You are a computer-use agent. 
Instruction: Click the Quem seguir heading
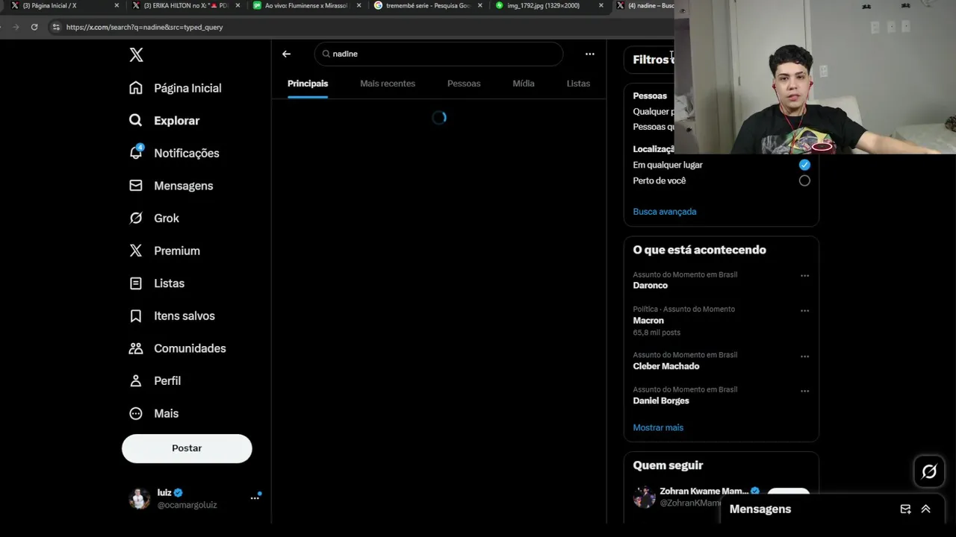click(668, 465)
